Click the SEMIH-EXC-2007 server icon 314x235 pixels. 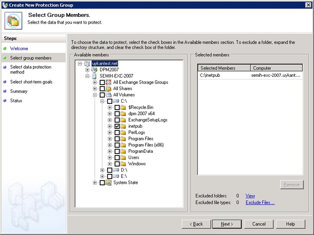coord(95,76)
